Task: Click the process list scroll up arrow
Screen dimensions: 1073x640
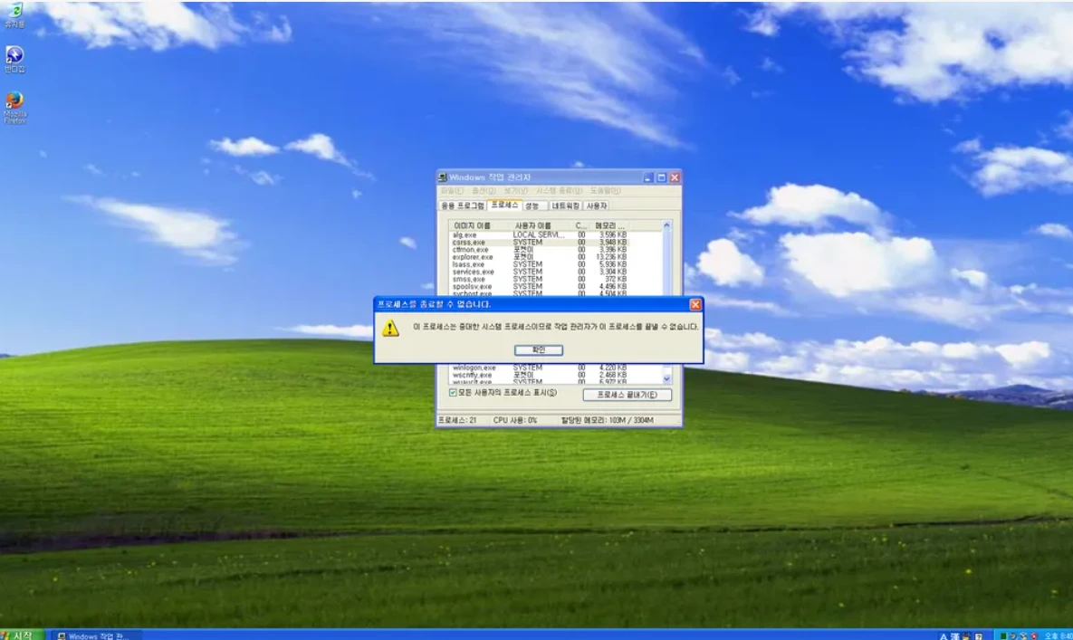Action: pyautogui.click(x=666, y=225)
